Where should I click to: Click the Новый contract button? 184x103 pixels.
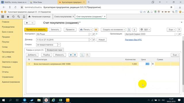(x=101, y=40)
